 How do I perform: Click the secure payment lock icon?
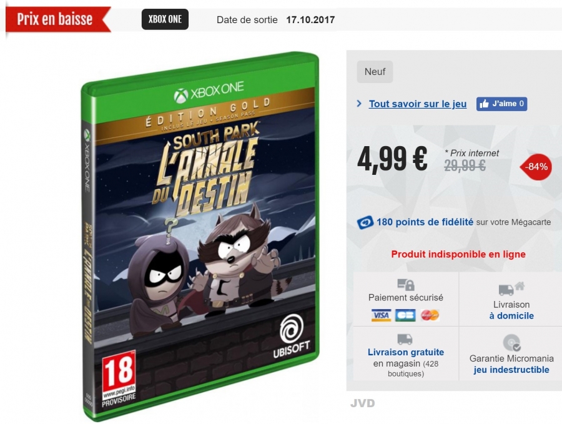pos(406,285)
